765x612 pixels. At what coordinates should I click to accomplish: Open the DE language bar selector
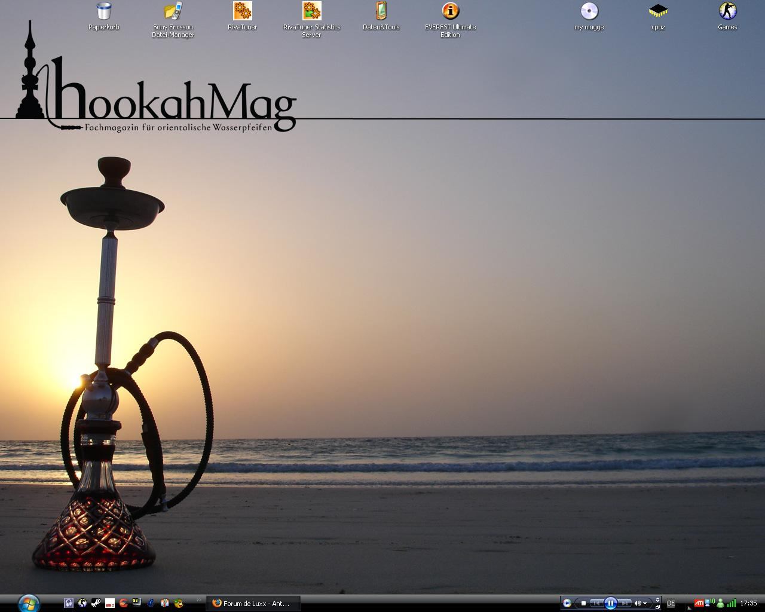(671, 603)
